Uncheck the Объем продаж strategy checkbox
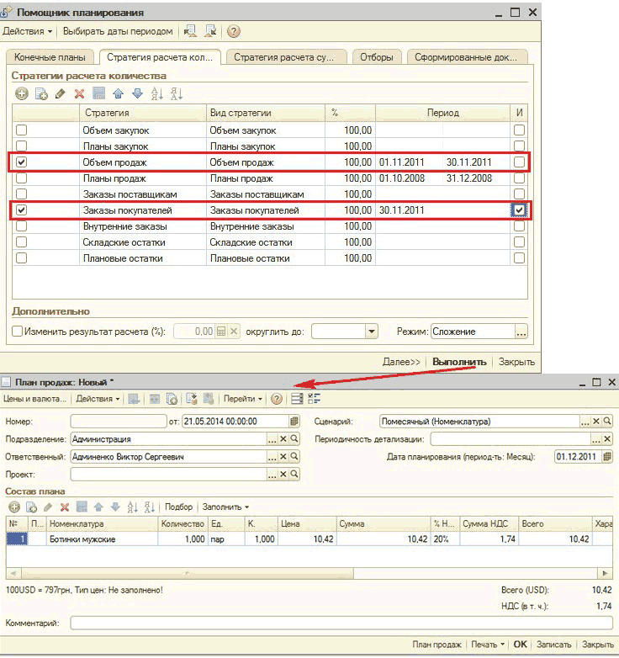 click(x=22, y=162)
